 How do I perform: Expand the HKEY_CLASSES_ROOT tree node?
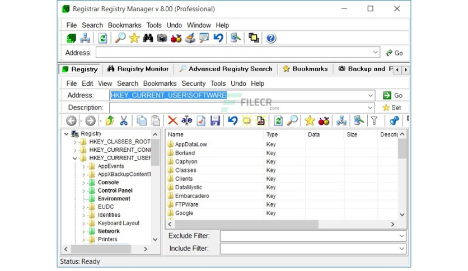coord(75,142)
